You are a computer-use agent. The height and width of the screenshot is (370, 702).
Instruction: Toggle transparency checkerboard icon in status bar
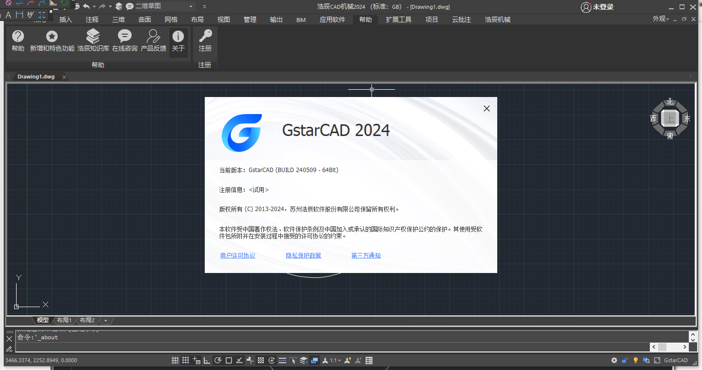pos(261,360)
